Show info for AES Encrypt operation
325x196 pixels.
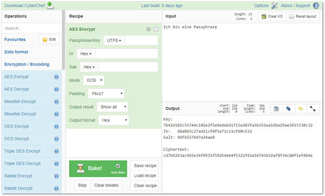(x=56, y=77)
